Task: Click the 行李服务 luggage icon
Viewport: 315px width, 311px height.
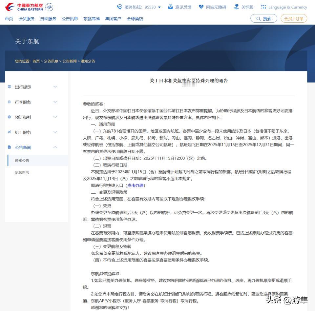Action: (x=9, y=102)
